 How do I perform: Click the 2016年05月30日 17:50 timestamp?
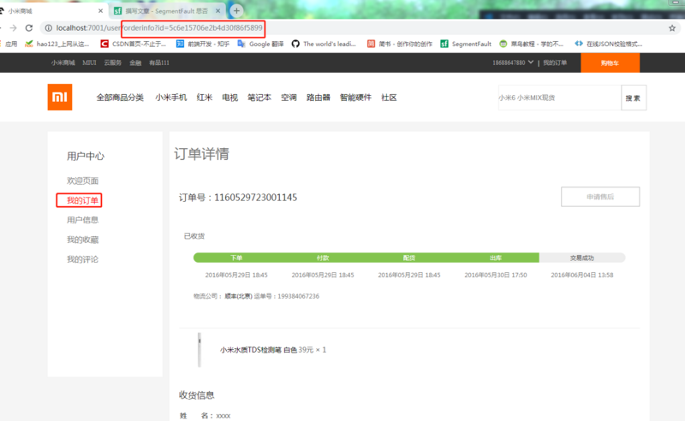click(496, 276)
